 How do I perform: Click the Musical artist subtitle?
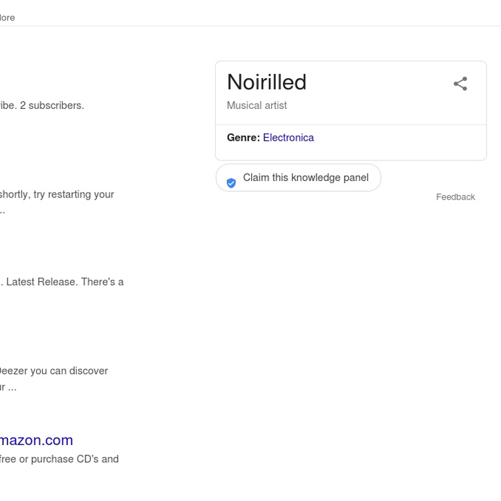(257, 106)
